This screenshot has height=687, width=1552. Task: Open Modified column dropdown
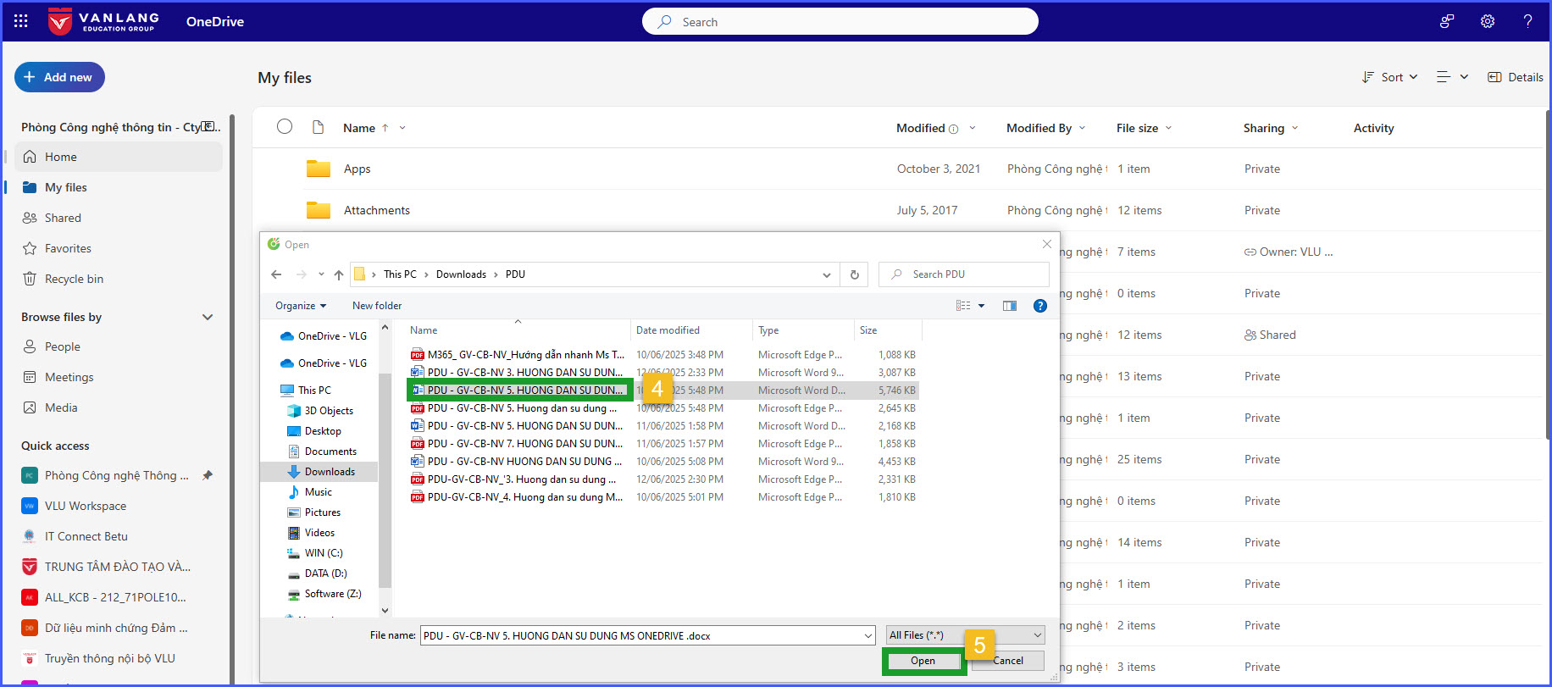[x=972, y=128]
